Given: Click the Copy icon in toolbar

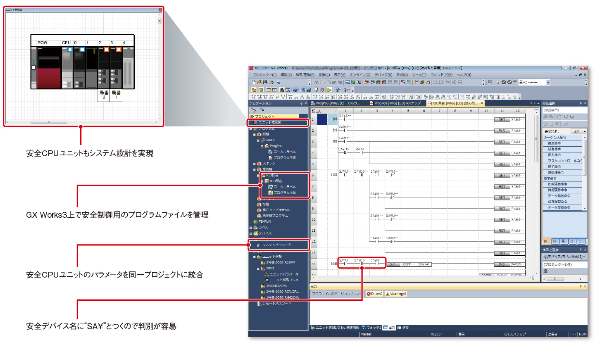Looking at the screenshot, I should (322, 83).
